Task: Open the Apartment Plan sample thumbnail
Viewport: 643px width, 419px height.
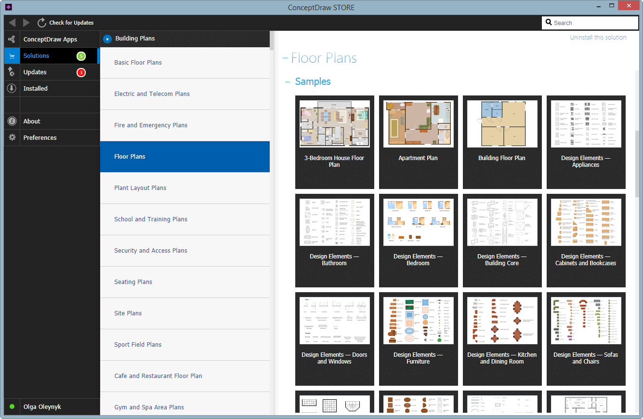Action: click(418, 124)
